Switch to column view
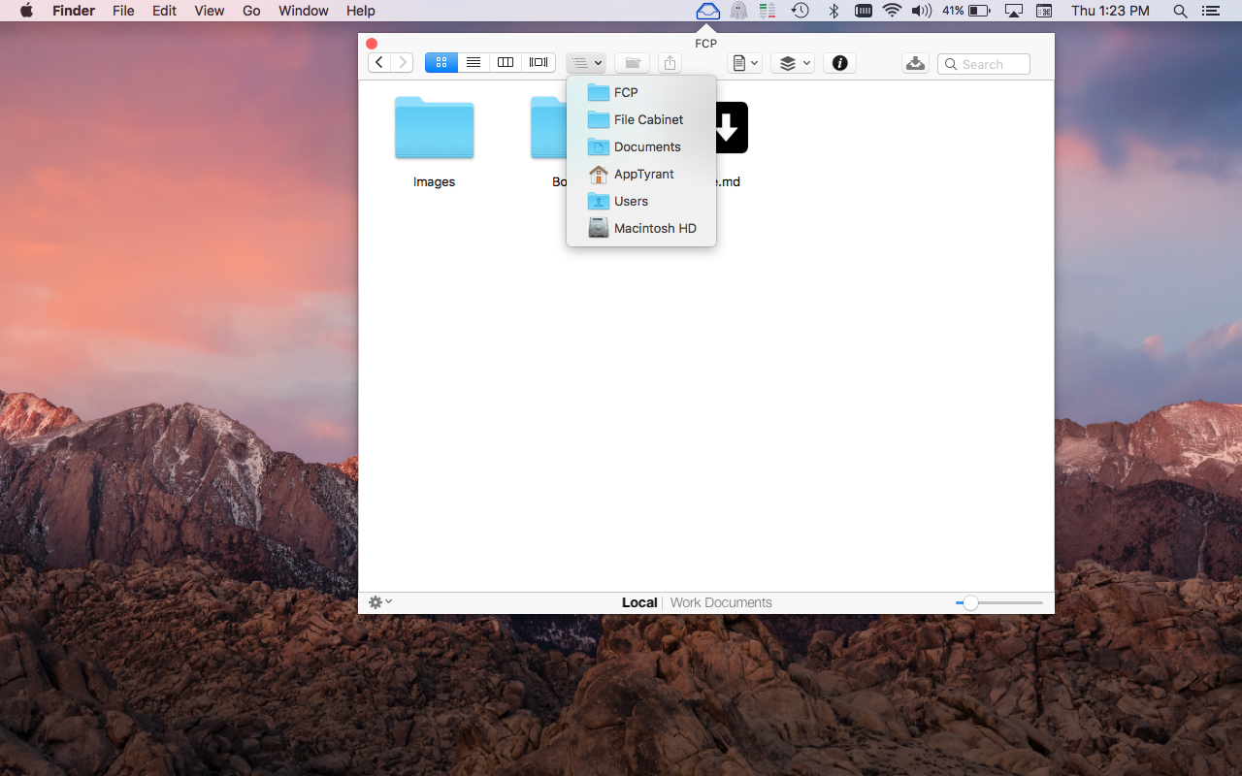 506,63
